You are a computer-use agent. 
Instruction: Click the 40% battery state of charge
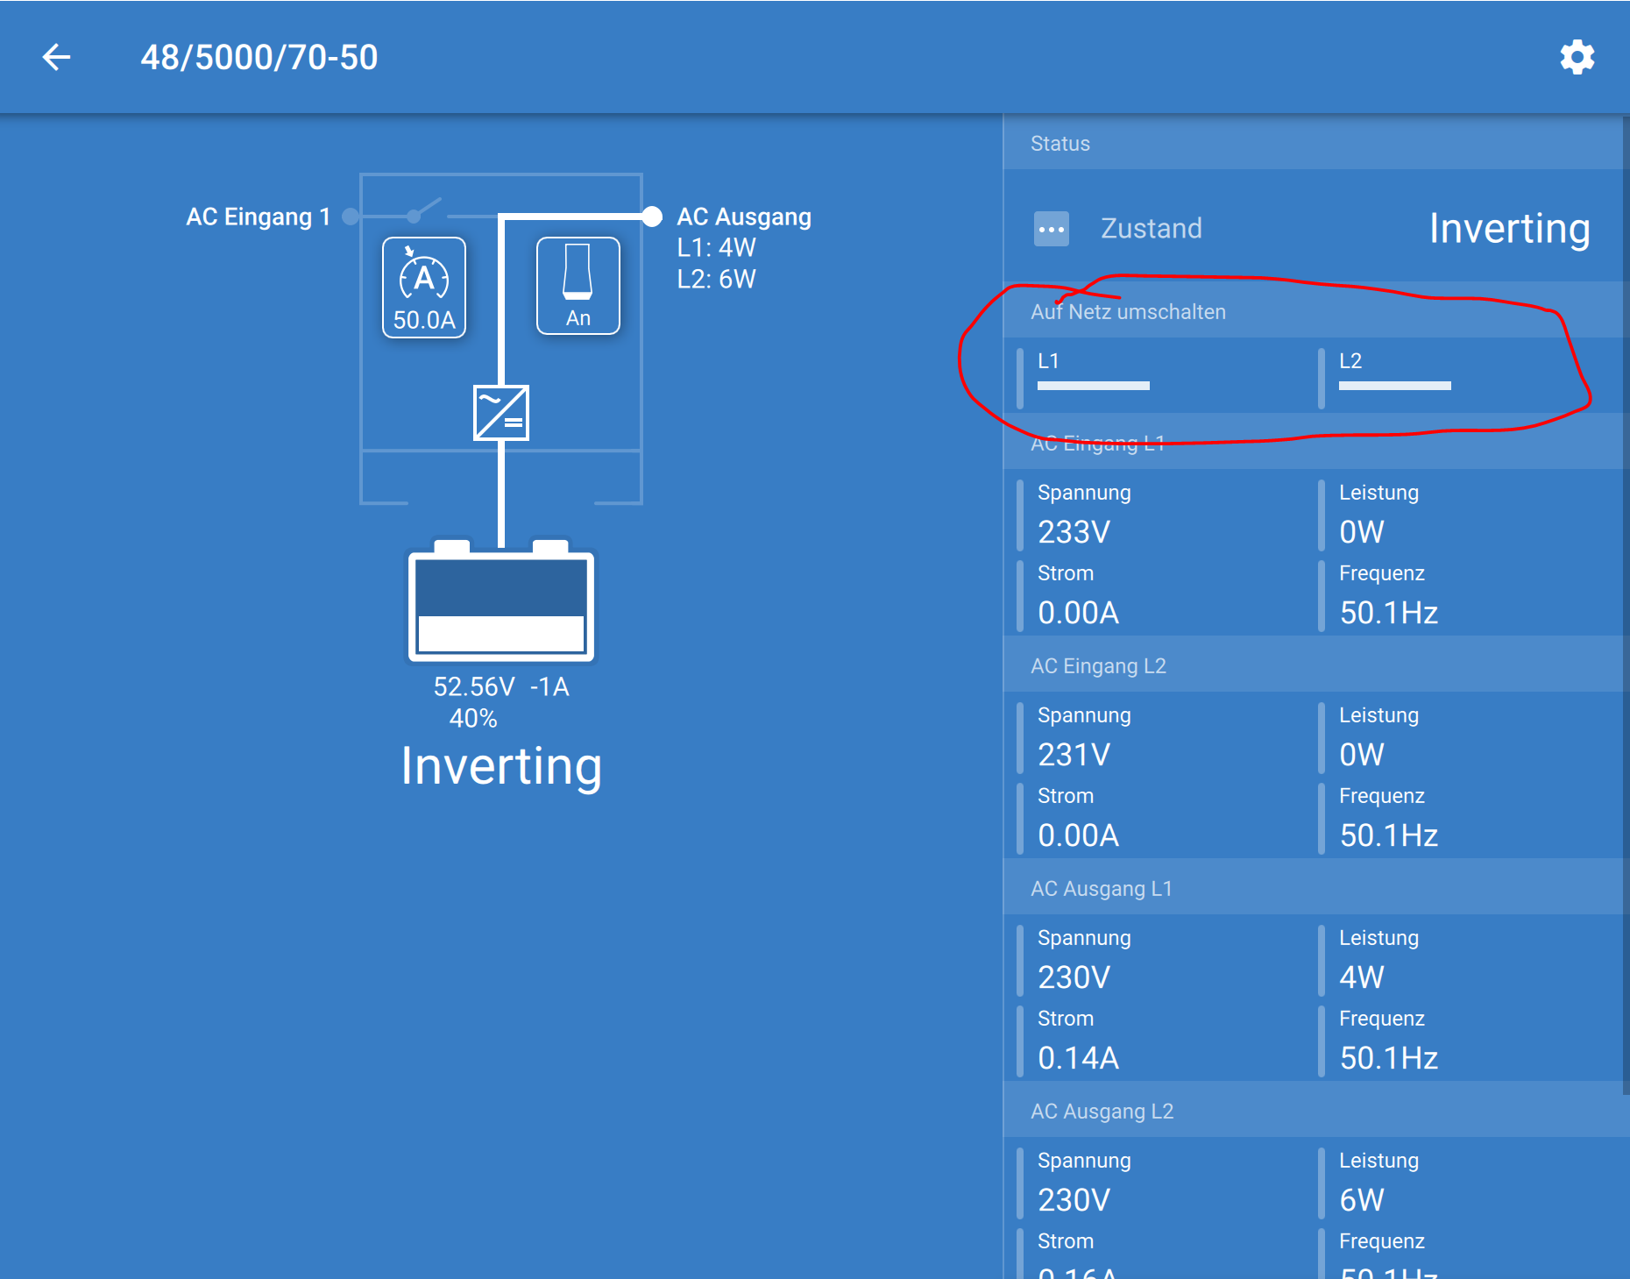[473, 719]
